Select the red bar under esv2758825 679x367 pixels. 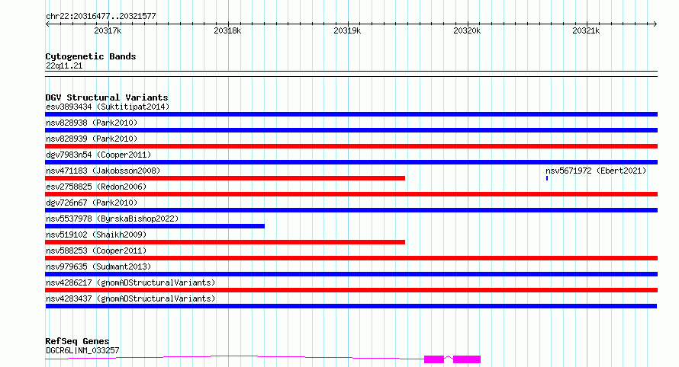click(351, 194)
